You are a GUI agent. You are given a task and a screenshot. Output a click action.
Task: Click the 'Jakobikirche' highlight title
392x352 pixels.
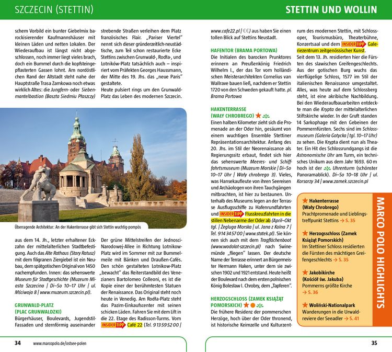[x=322, y=272]
